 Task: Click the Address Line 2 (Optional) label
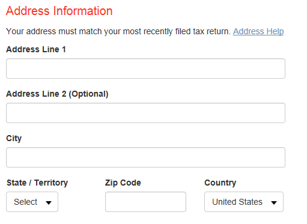57,94
